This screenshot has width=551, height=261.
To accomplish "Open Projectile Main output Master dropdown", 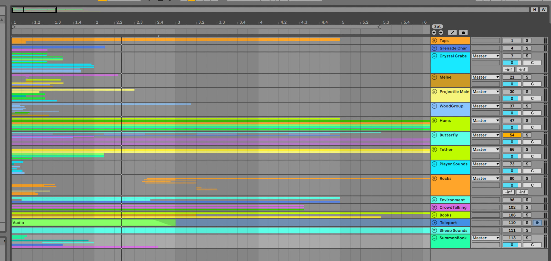I will (x=486, y=91).
